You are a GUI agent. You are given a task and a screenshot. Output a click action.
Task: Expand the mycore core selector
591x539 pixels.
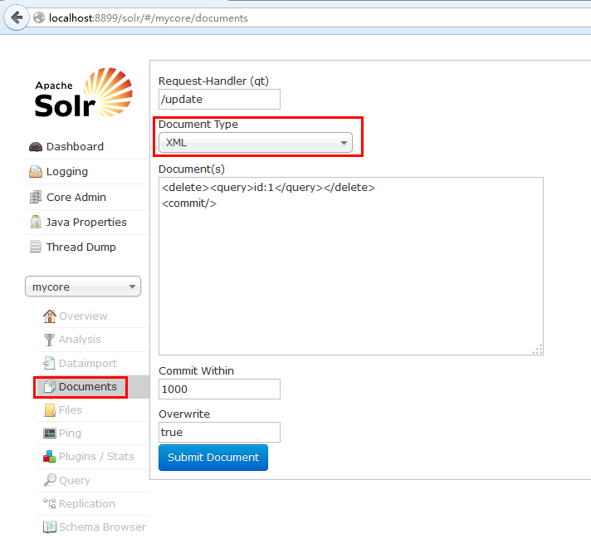pos(83,287)
